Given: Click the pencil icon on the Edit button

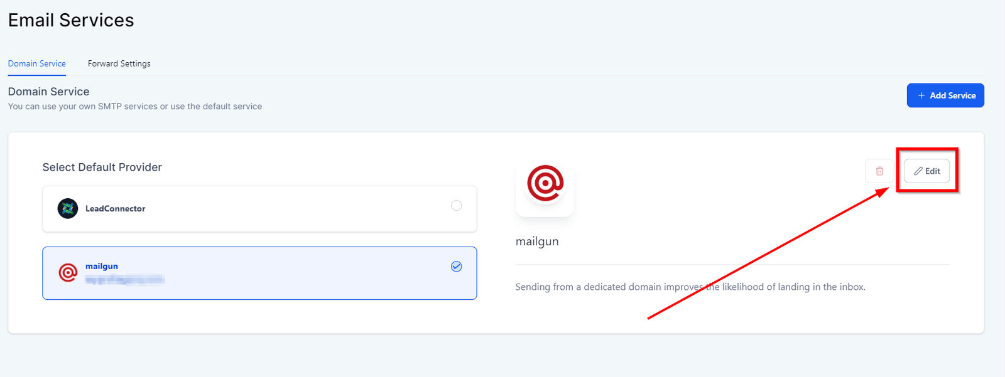Looking at the screenshot, I should (918, 171).
